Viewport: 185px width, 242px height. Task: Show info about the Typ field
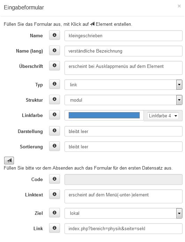pyautogui.click(x=54, y=84)
